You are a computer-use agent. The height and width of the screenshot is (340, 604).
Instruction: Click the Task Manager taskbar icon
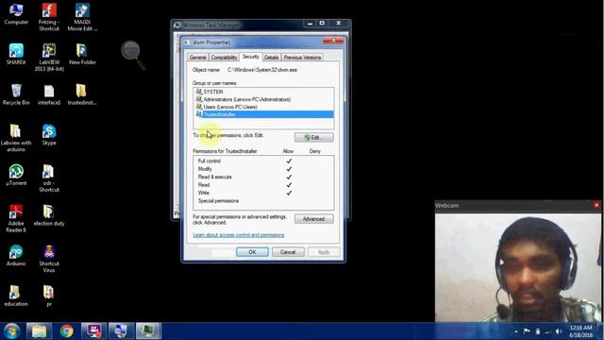[147, 331]
